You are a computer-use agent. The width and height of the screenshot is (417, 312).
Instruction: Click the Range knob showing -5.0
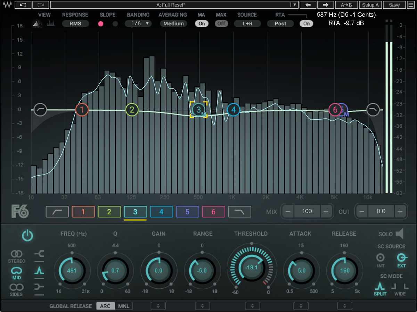(202, 270)
